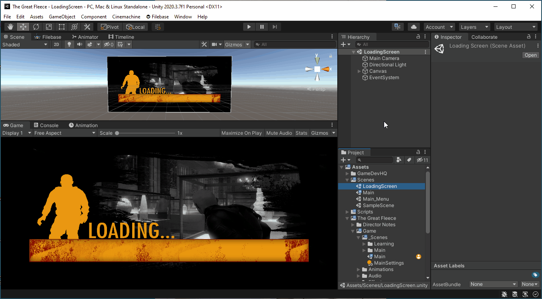Toggle grid snapping icon in toolbar
This screenshot has width=542, height=299.
click(x=158, y=27)
